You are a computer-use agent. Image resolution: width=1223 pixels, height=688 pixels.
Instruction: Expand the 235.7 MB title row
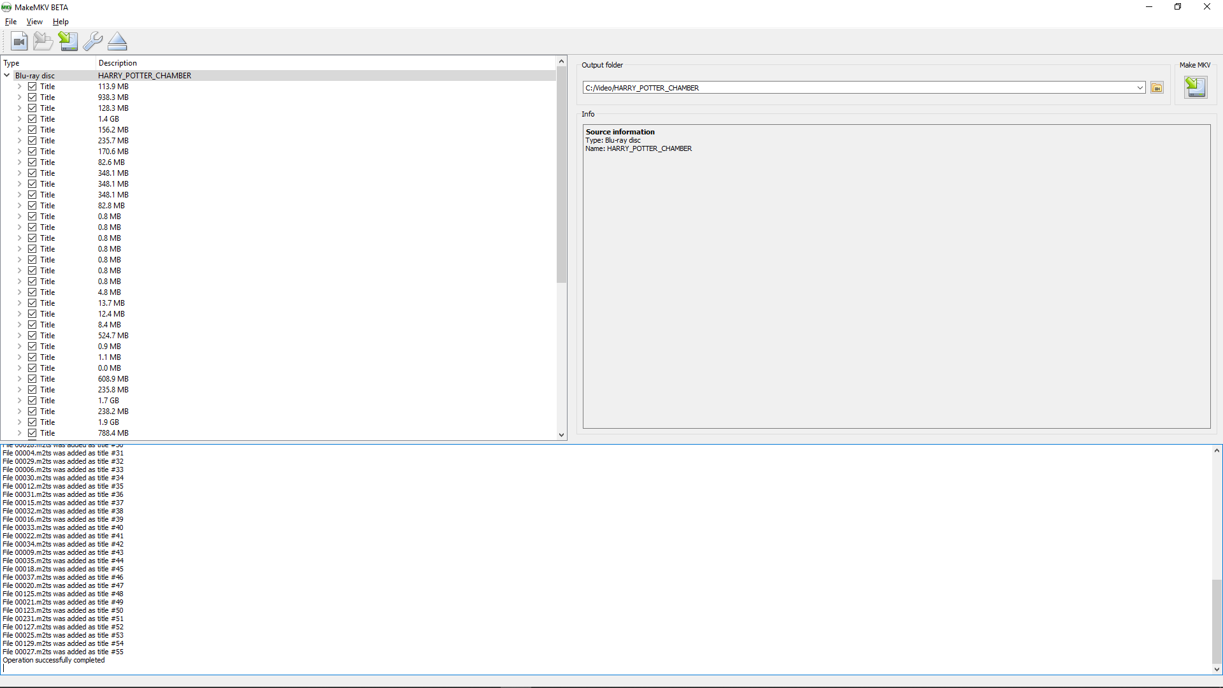(19, 141)
